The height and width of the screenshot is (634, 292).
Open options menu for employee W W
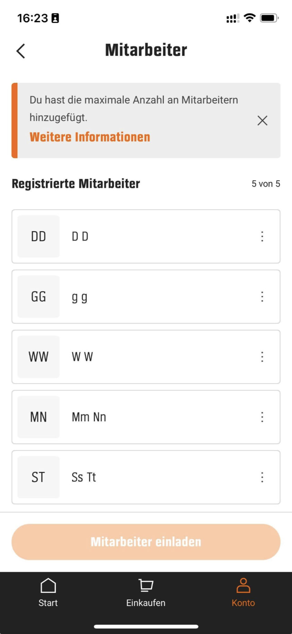262,357
